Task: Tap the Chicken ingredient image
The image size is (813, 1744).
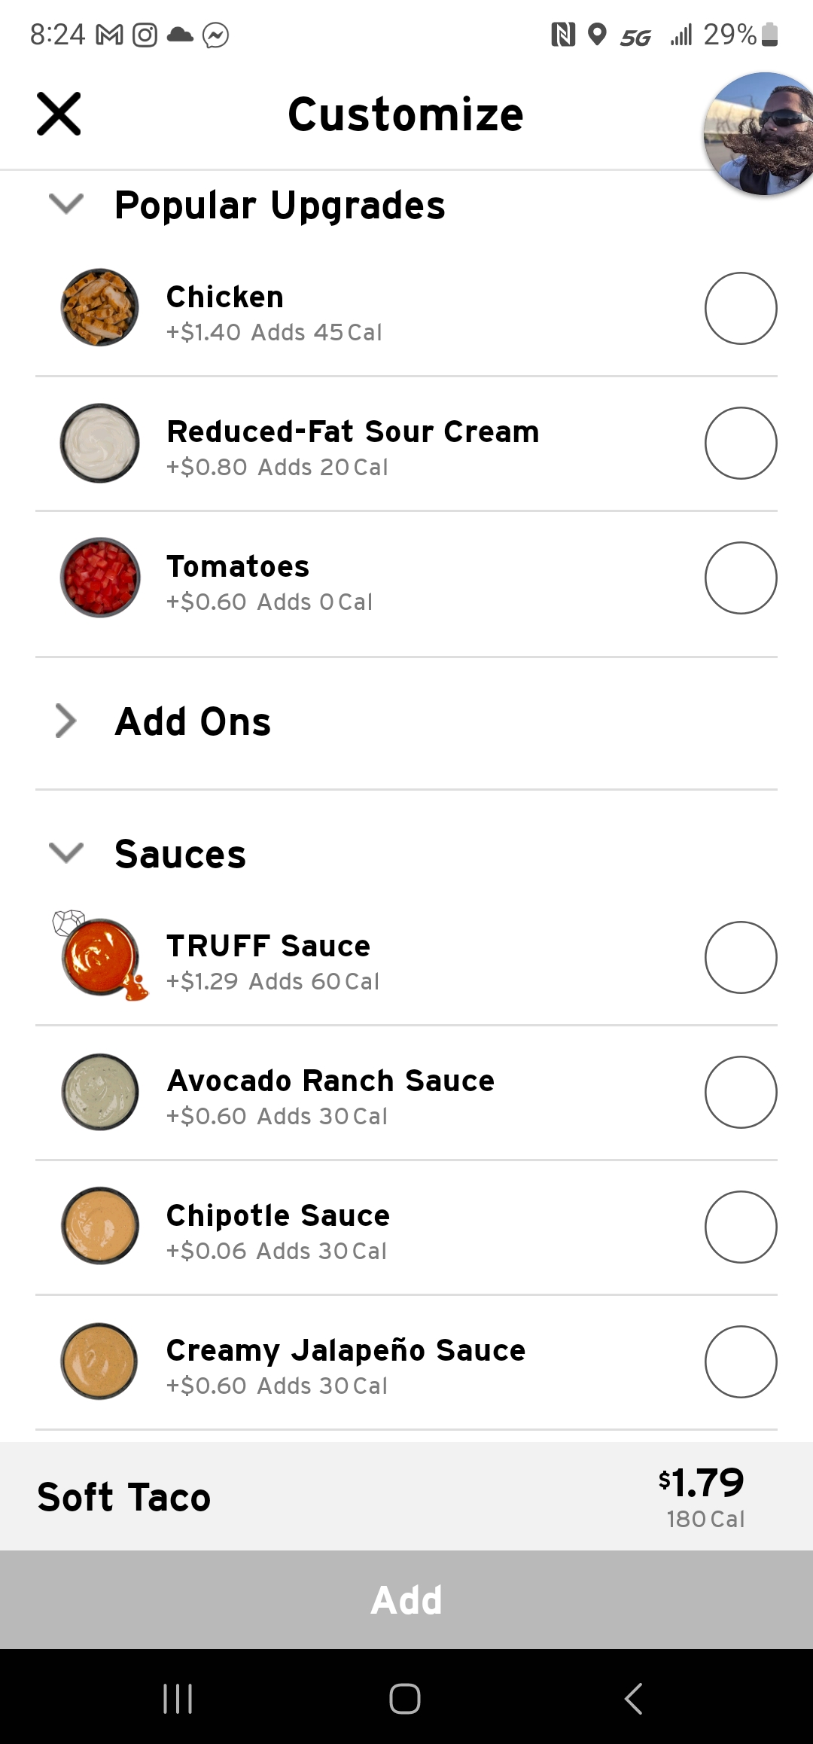Action: (100, 307)
